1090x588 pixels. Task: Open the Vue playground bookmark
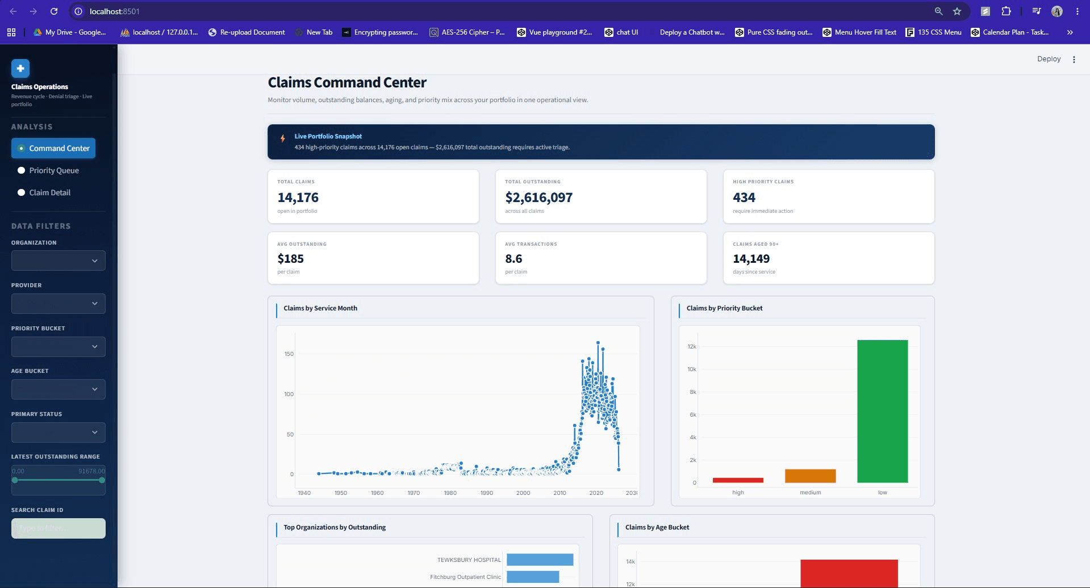click(554, 32)
